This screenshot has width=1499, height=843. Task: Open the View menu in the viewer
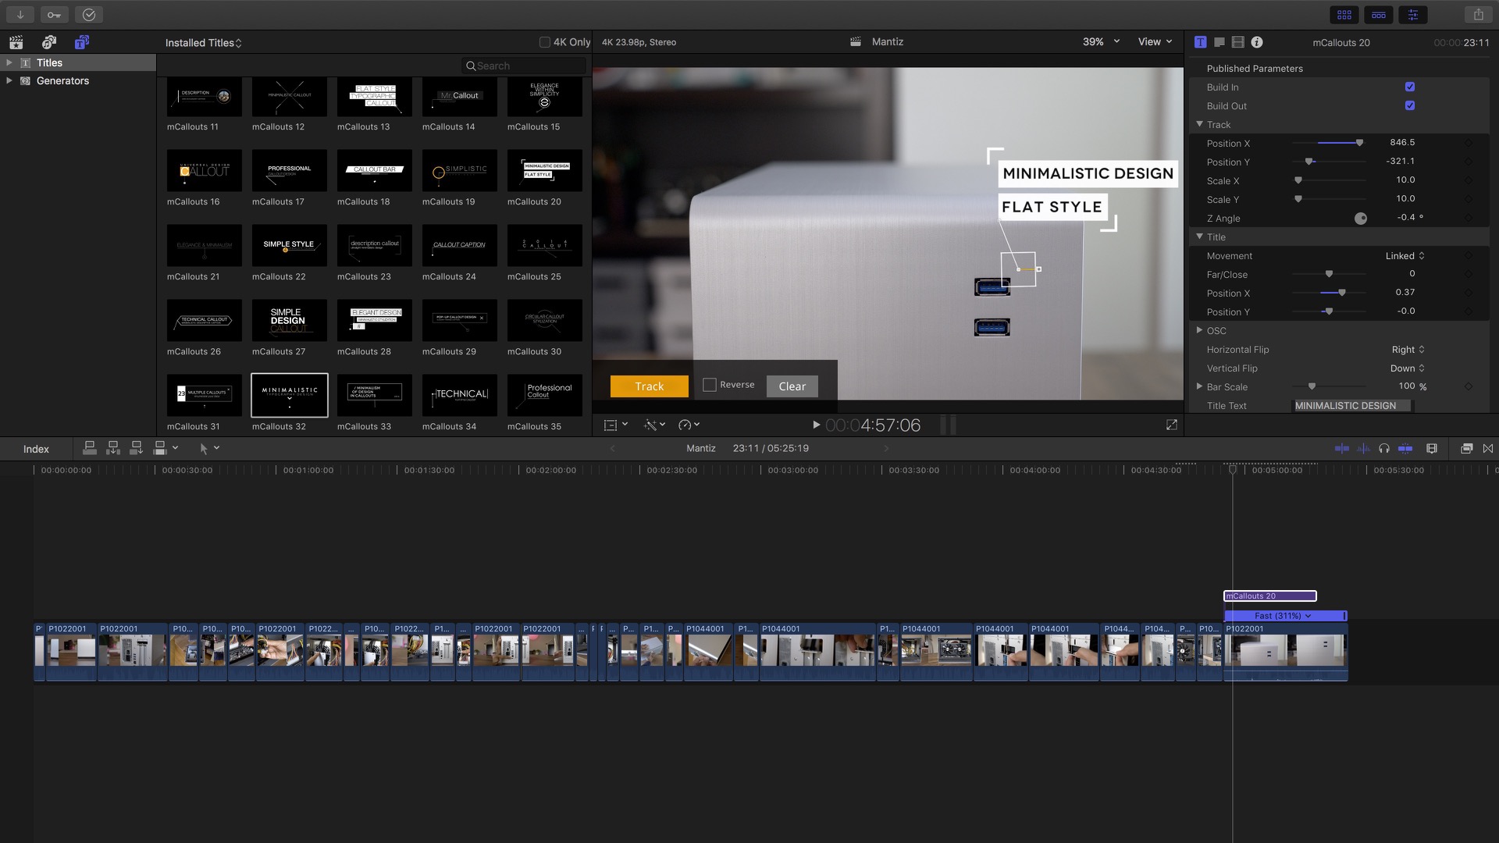coord(1155,41)
